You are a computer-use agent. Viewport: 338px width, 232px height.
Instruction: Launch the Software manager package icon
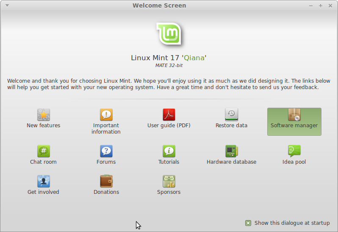coord(294,115)
